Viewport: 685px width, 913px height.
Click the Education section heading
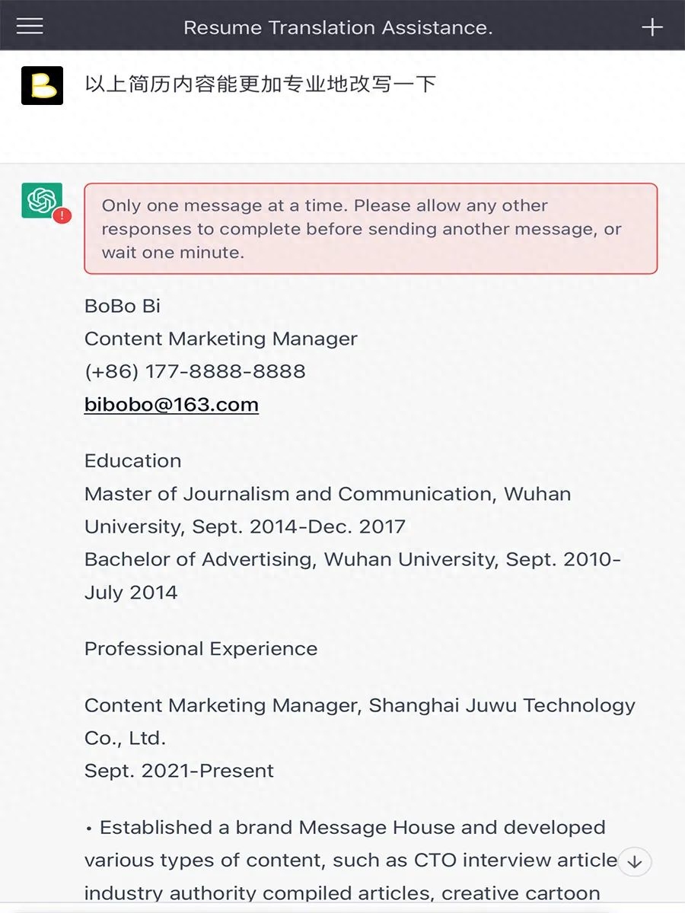(x=133, y=461)
